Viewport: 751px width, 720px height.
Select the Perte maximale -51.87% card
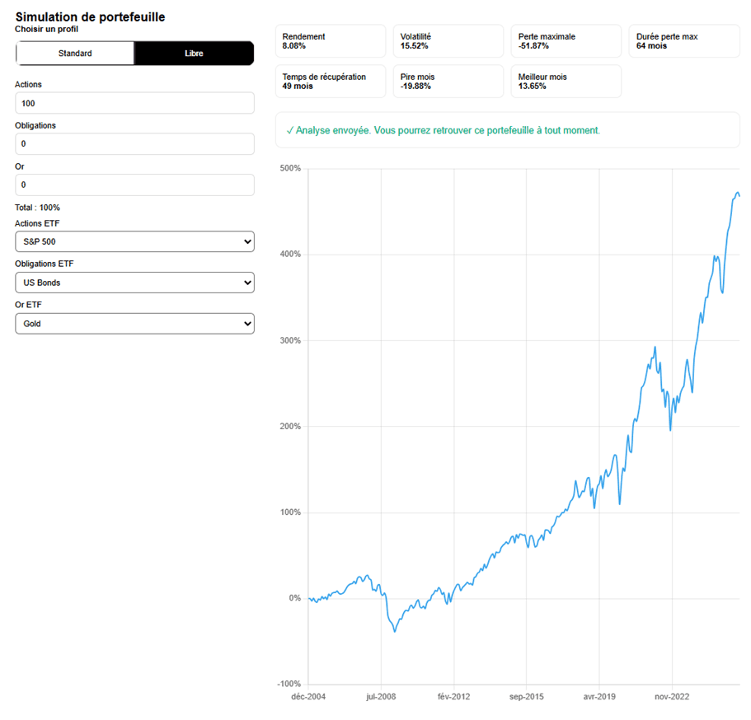tap(566, 40)
